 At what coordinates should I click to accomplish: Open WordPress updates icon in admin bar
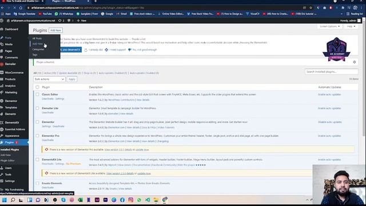tap(61, 21)
